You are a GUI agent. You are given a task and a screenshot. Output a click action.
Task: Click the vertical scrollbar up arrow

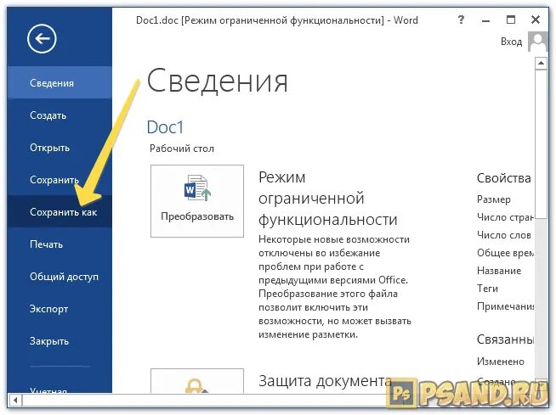point(541,64)
